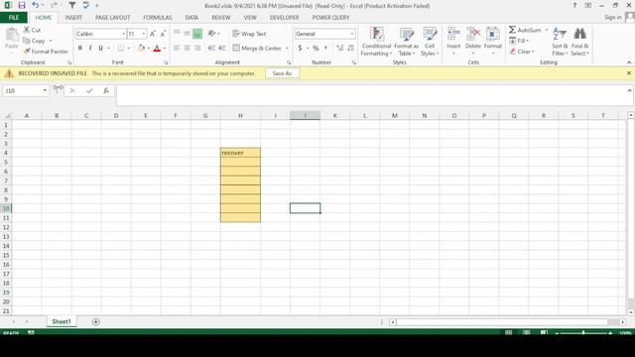This screenshot has width=635, height=357.
Task: Switch to the DATA tab
Action: click(x=191, y=18)
